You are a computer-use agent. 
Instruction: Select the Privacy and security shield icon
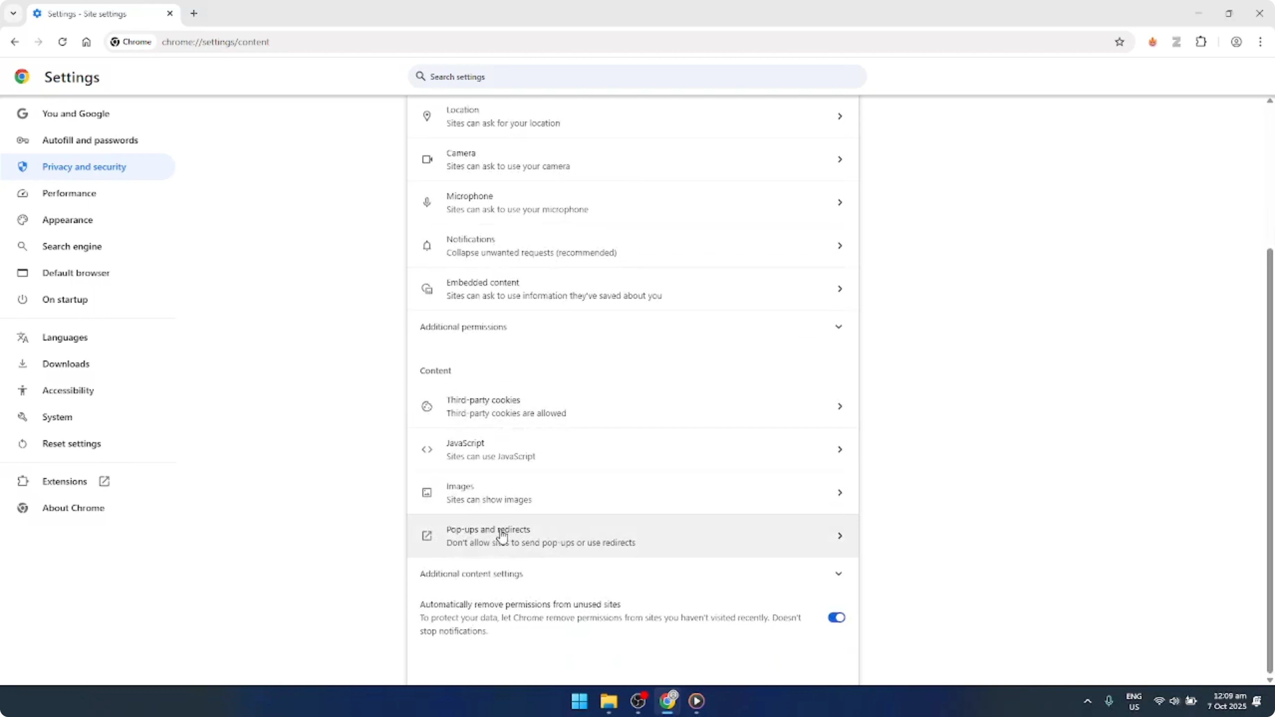22,167
